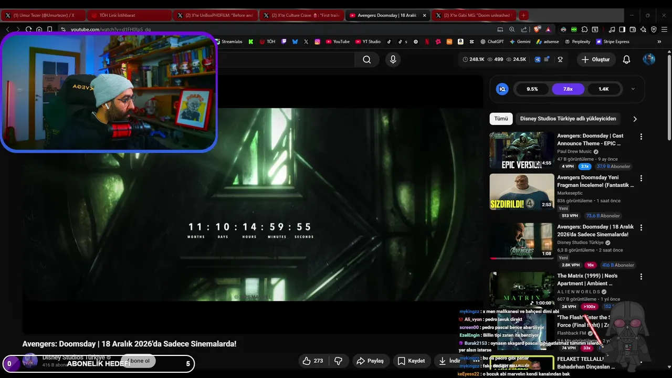Open the Avengers Doomsday 1:08 thumbnail
This screenshot has height=378, width=672.
pos(522,241)
